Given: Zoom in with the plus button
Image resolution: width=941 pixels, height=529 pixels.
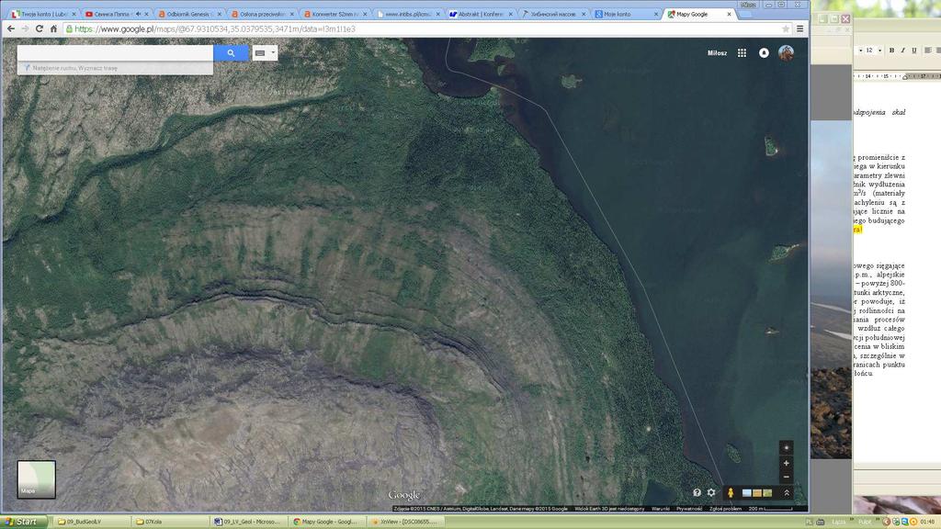Looking at the screenshot, I should (x=787, y=463).
